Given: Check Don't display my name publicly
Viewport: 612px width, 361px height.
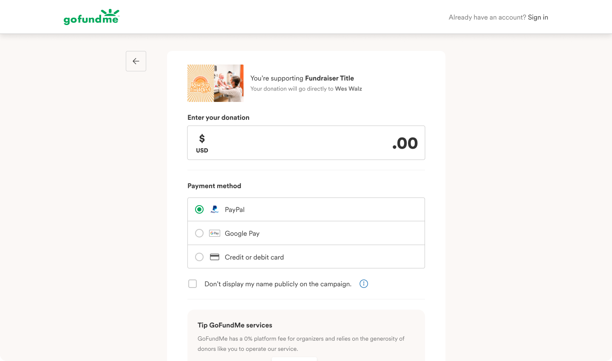Looking at the screenshot, I should (193, 284).
